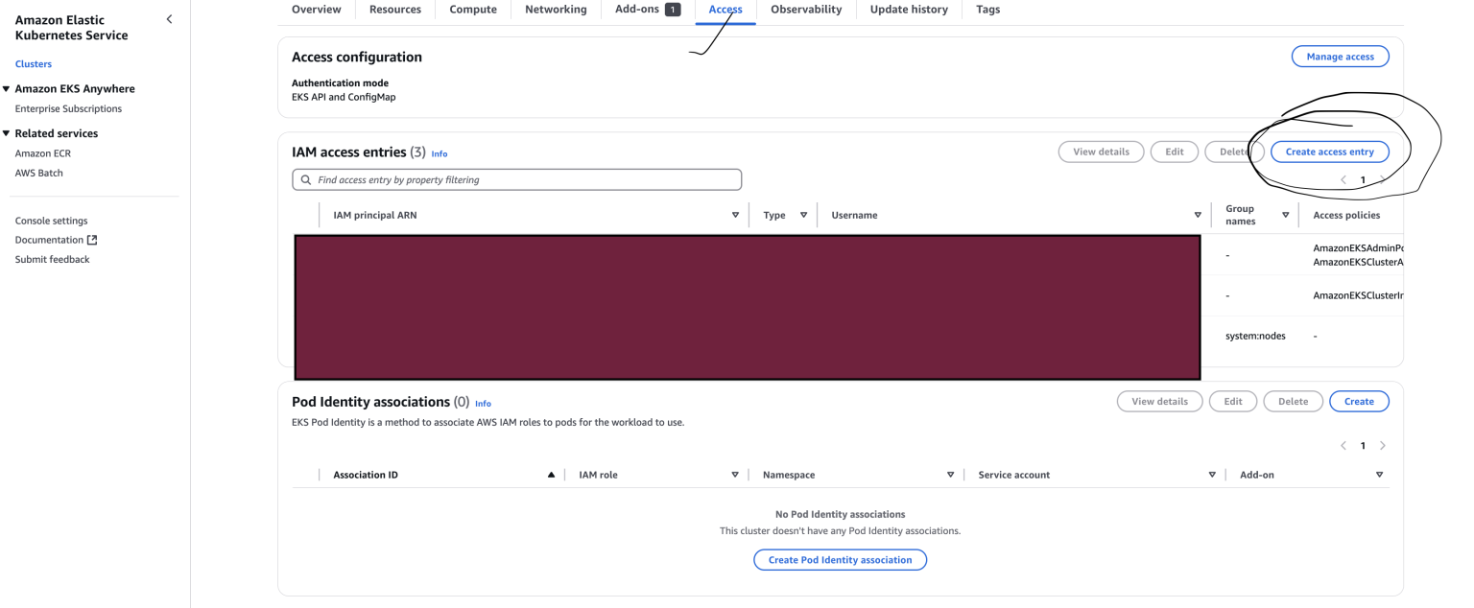This screenshot has height=608, width=1474.
Task: Switch to the Networking tab
Action: tap(556, 9)
